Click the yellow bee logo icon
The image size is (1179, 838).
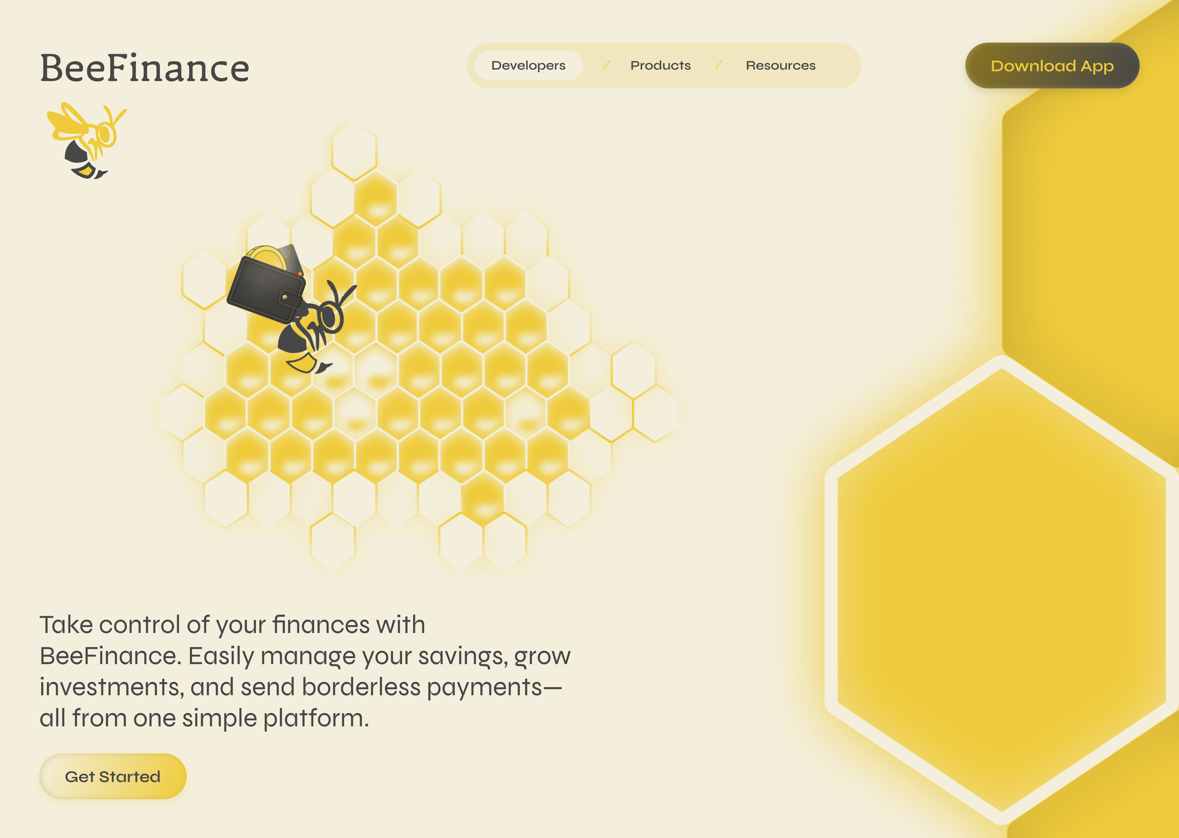coord(87,140)
